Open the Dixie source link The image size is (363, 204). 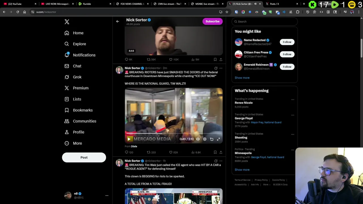(x=134, y=146)
